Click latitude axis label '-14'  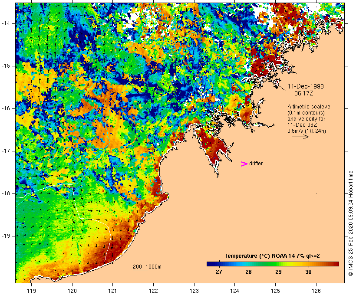click(x=6, y=23)
